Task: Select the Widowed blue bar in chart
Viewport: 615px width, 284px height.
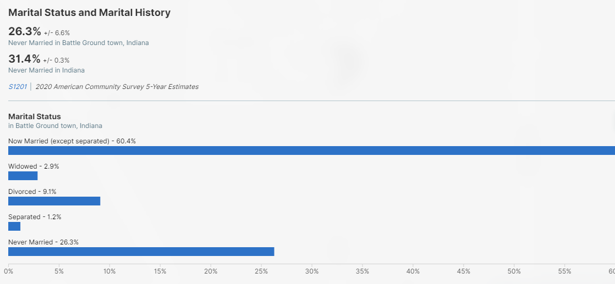Action: point(23,176)
